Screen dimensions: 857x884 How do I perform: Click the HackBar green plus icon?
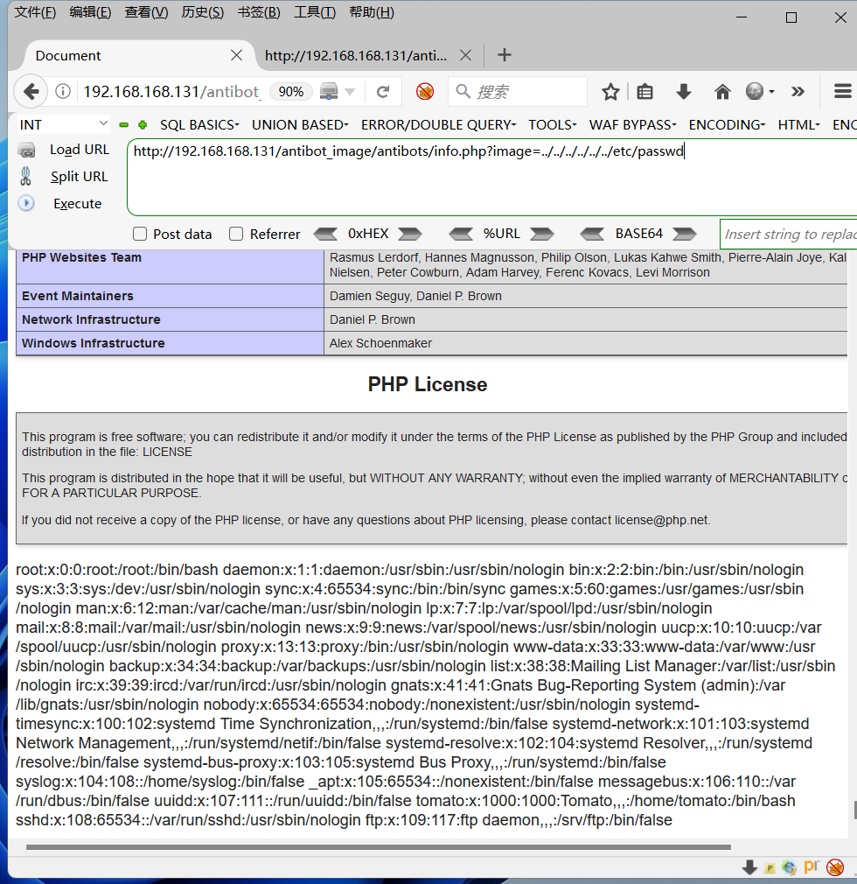pyautogui.click(x=143, y=124)
